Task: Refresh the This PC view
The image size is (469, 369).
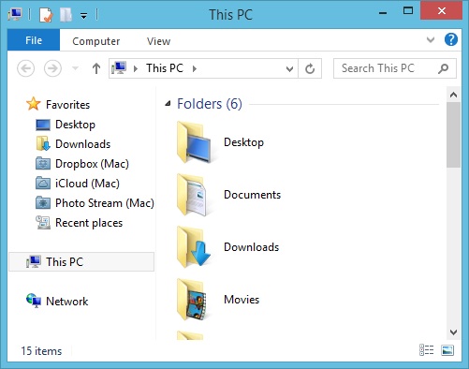Action: [x=310, y=68]
